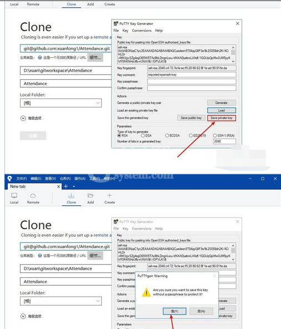Click the public key scroll-up arrow in upper PuTTY window
281x329 pixels.
(233, 47)
